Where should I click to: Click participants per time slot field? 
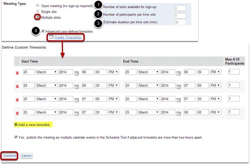[x=180, y=16]
